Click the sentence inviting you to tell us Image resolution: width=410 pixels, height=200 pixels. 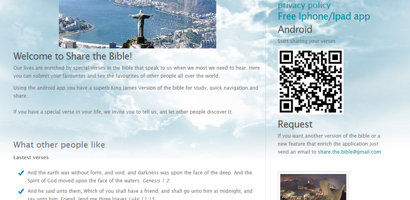tap(123, 112)
